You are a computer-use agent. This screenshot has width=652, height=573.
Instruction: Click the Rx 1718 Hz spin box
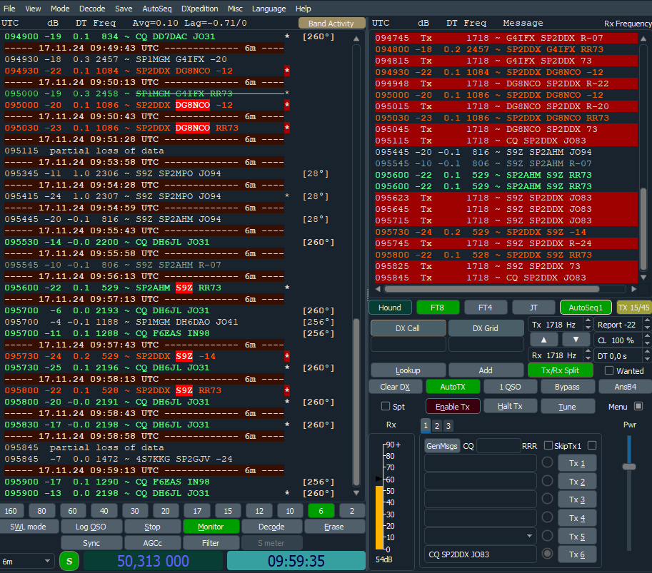point(560,355)
